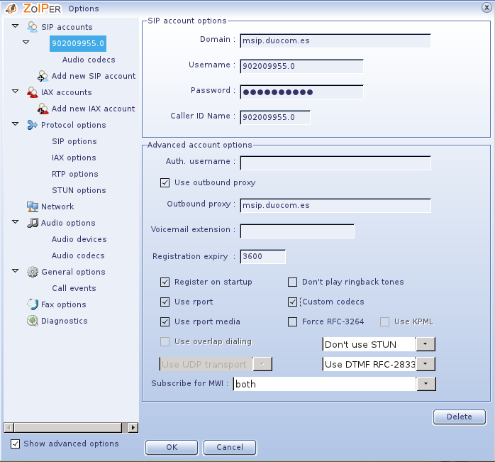Enable Force RFC-3264 checkbox

[293, 321]
